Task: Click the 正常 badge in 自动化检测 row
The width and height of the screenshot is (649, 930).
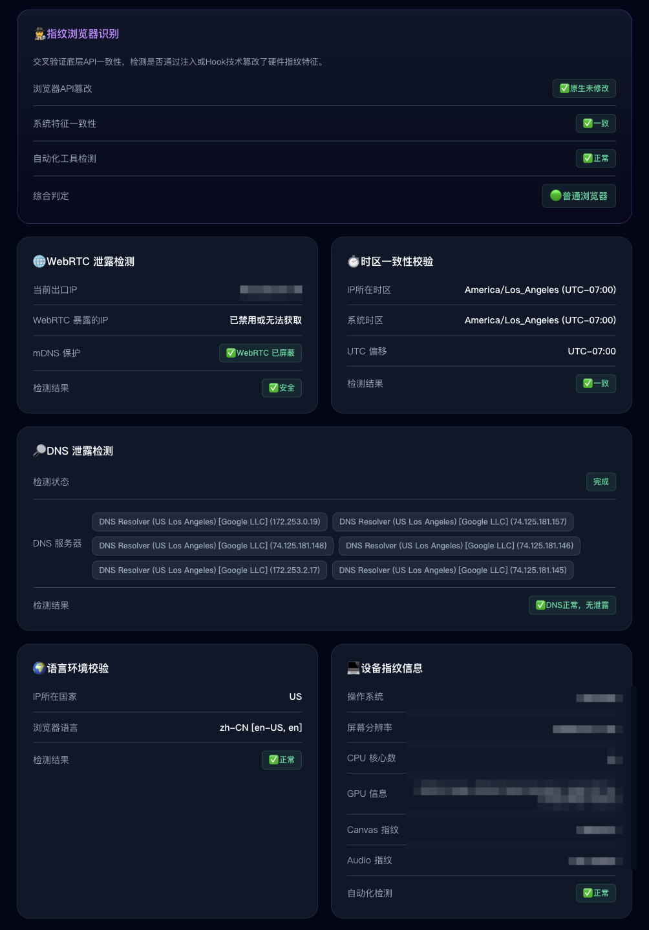Action: tap(596, 893)
